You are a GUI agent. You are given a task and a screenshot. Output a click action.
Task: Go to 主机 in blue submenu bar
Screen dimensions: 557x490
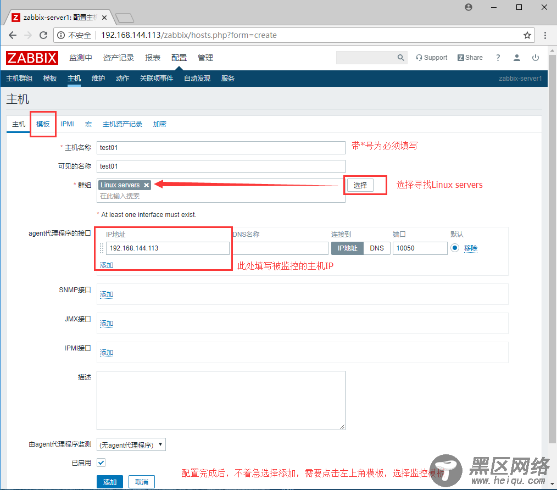pos(74,79)
